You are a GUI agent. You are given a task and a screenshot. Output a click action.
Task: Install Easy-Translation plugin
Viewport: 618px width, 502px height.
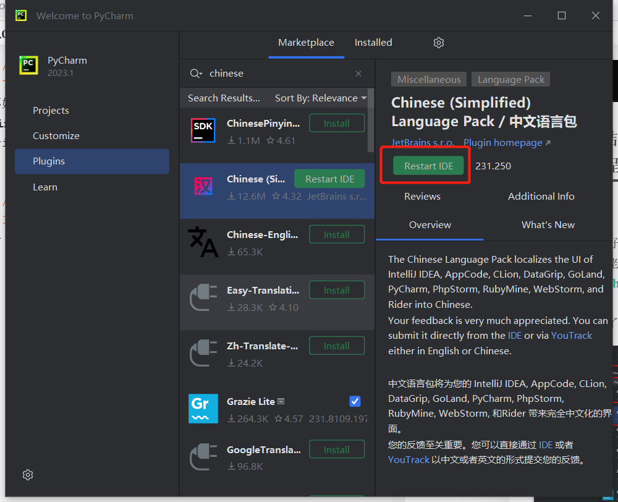click(337, 290)
